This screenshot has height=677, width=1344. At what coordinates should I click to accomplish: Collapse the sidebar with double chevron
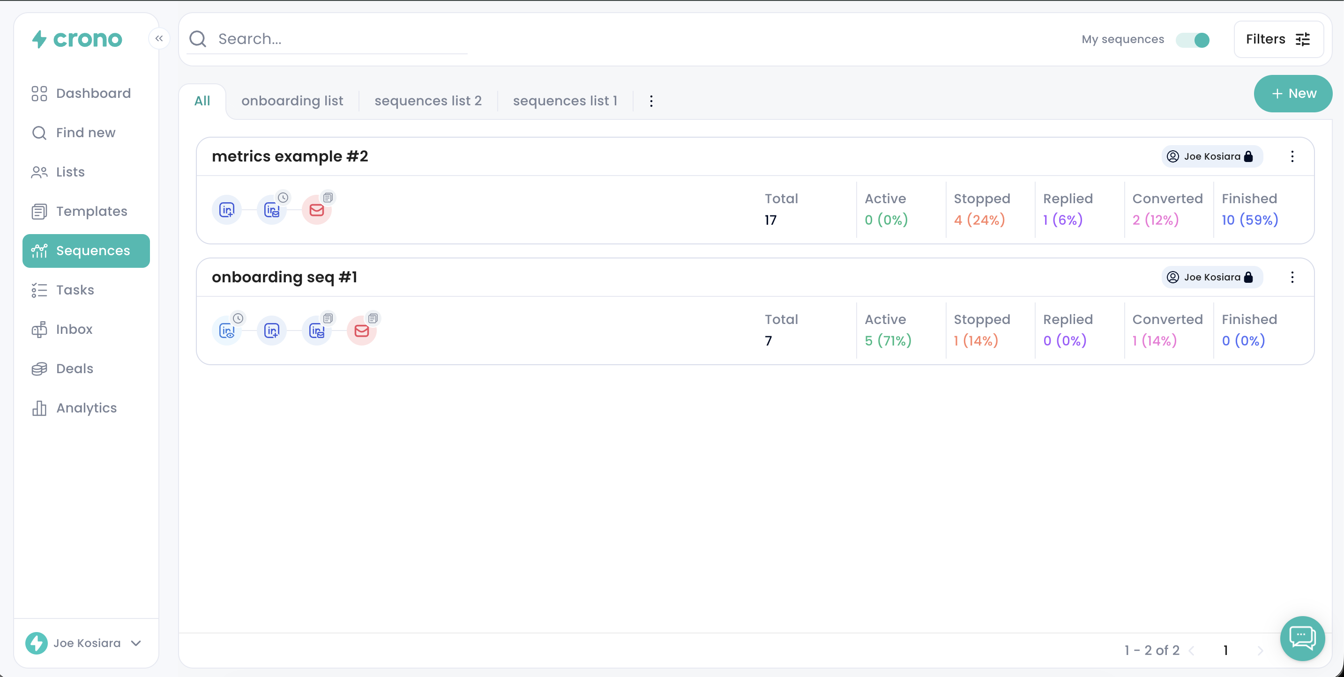159,38
